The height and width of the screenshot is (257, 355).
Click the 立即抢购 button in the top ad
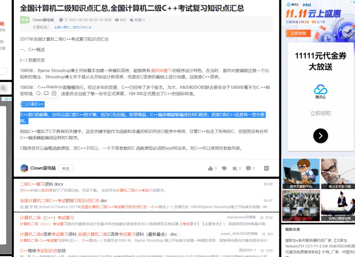click(298, 34)
